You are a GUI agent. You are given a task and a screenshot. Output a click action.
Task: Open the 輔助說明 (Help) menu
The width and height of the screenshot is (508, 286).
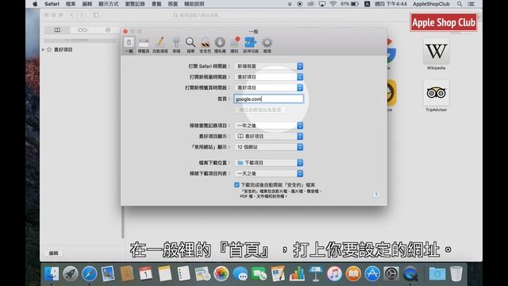click(194, 4)
